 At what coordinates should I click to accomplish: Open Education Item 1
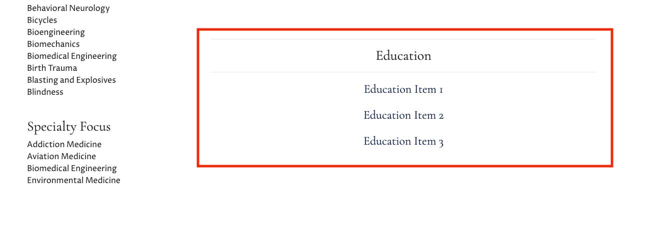(403, 90)
